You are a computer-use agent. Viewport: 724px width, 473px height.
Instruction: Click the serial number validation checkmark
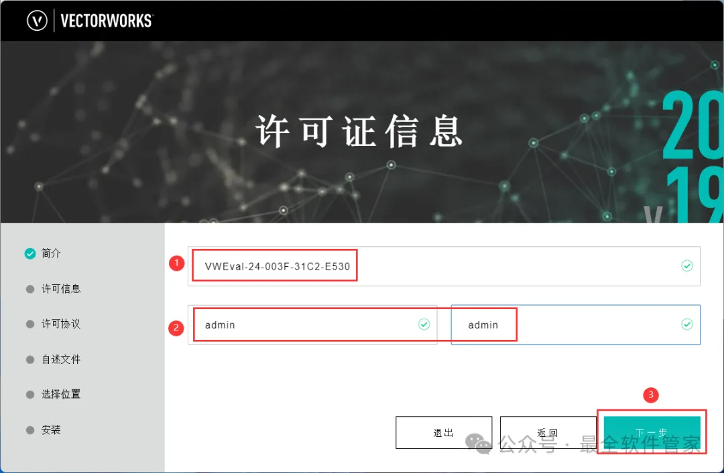(x=687, y=266)
